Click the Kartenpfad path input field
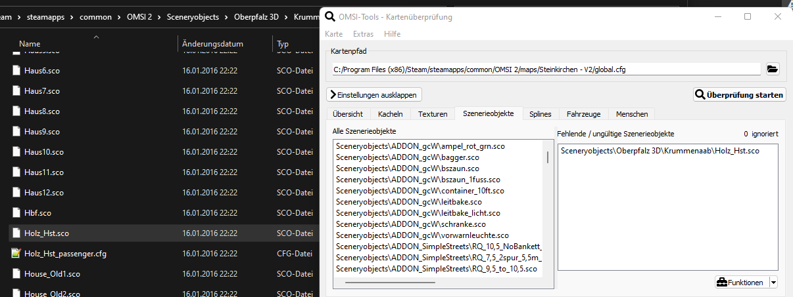The width and height of the screenshot is (793, 297). [546, 69]
